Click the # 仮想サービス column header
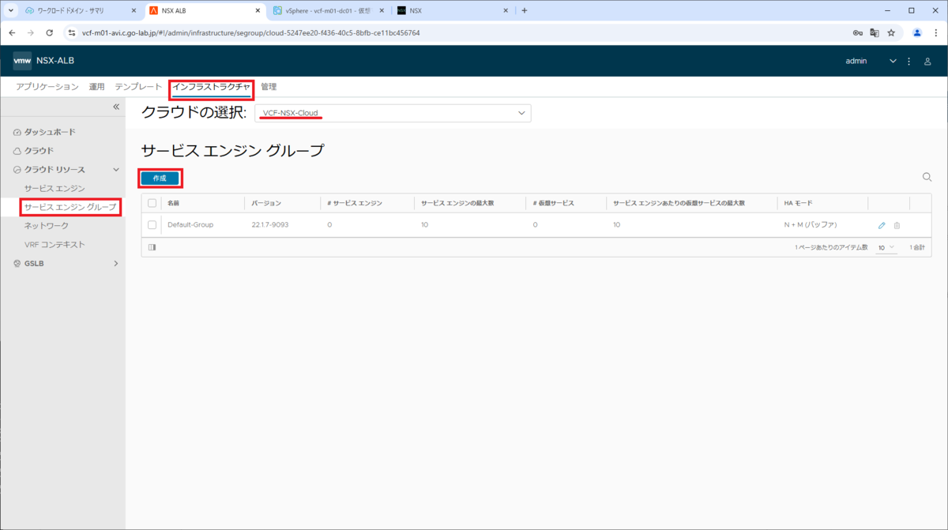 click(555, 203)
